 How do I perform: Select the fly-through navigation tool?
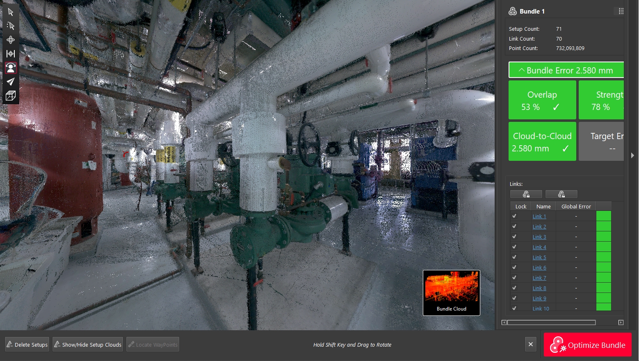[x=11, y=82]
